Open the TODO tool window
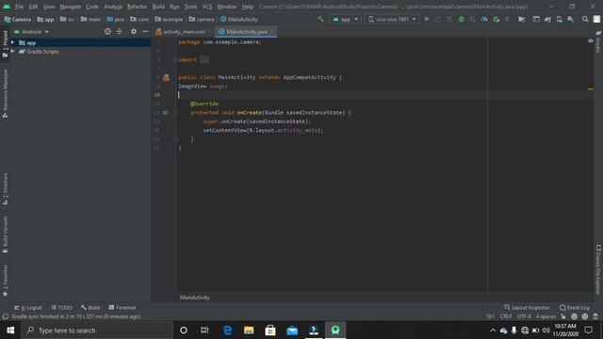The image size is (603, 339). [x=61, y=308]
